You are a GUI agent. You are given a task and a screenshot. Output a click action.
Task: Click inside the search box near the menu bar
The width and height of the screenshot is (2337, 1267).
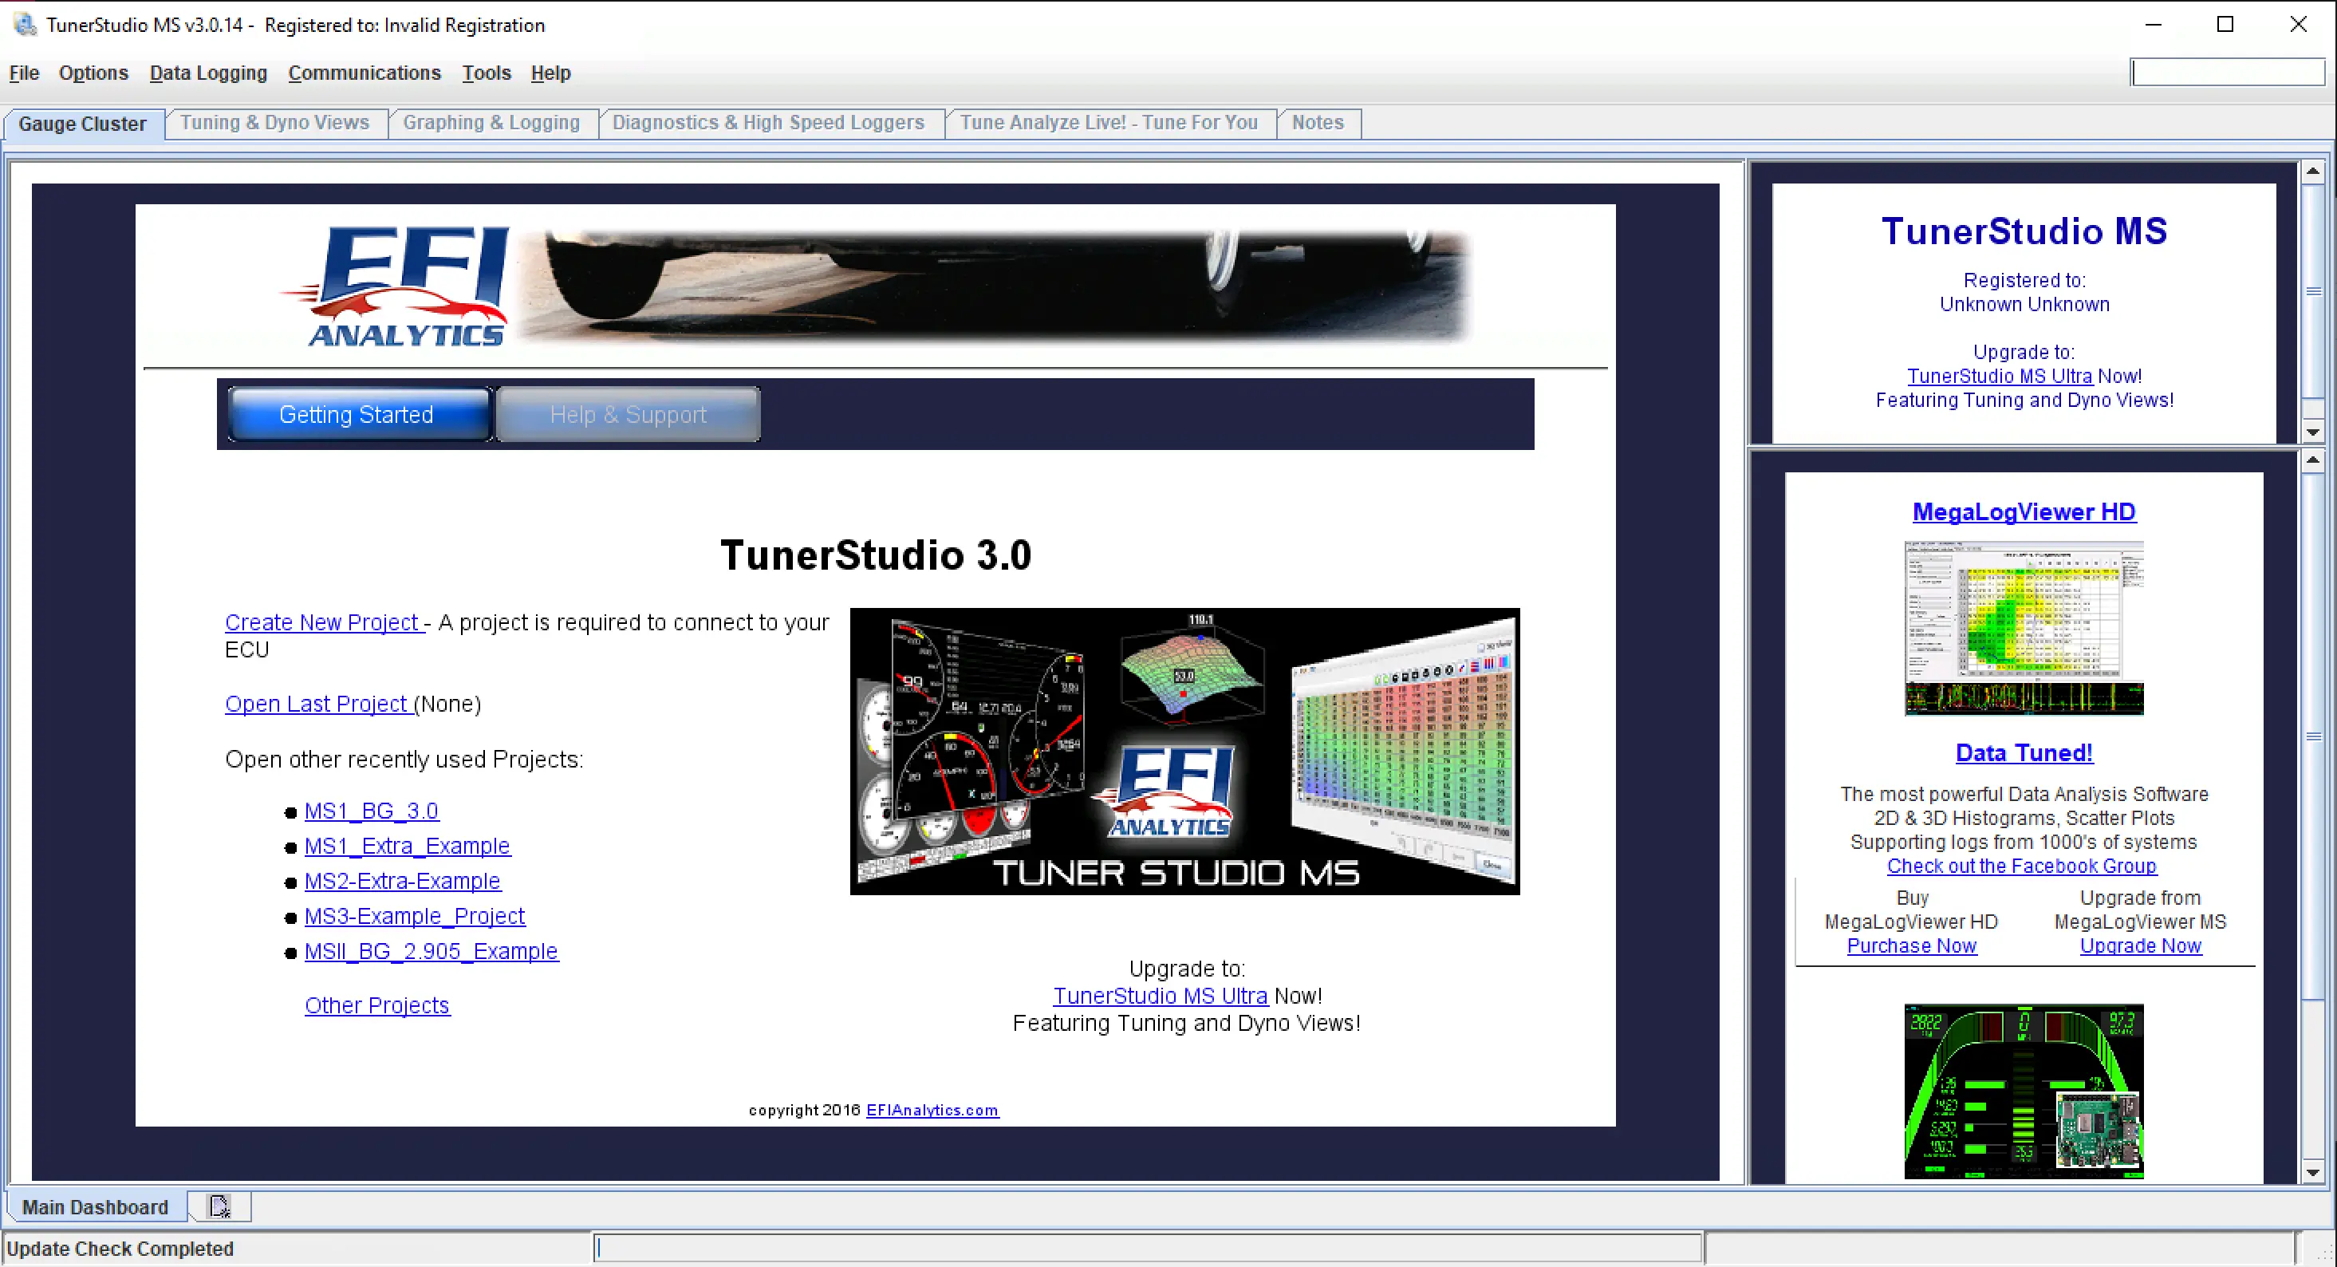(2229, 72)
